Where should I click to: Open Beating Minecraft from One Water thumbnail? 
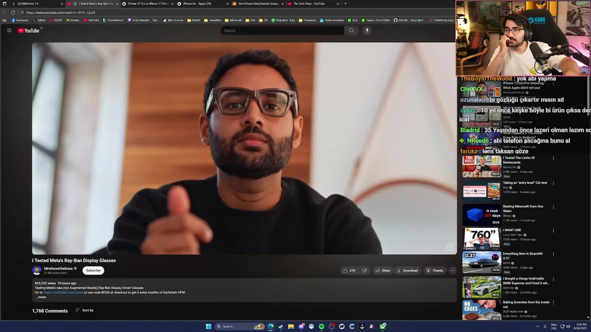click(482, 214)
